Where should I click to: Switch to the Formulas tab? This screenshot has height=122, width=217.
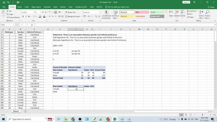point(47,7)
